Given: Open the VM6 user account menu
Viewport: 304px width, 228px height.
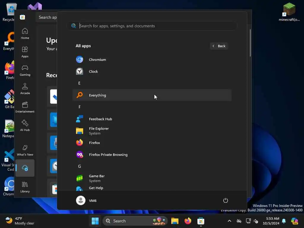Looking at the screenshot, I should point(86,200).
